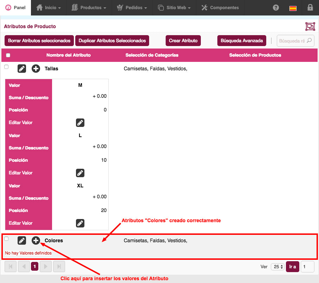Click Atributos de Producto page title

[x=30, y=26]
